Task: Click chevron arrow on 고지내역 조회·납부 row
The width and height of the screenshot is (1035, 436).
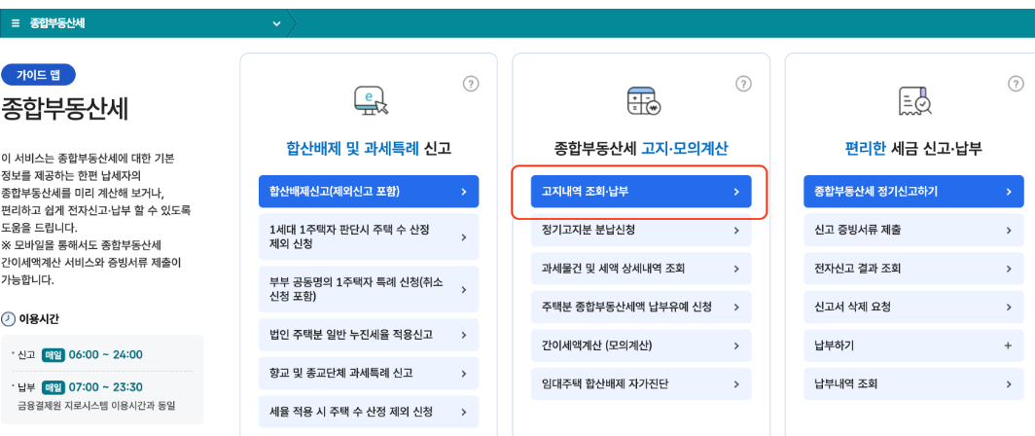Action: coord(736,192)
